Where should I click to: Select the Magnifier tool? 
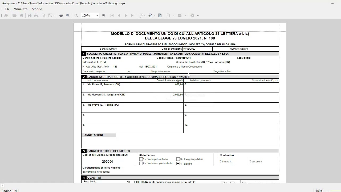click(x=68, y=15)
